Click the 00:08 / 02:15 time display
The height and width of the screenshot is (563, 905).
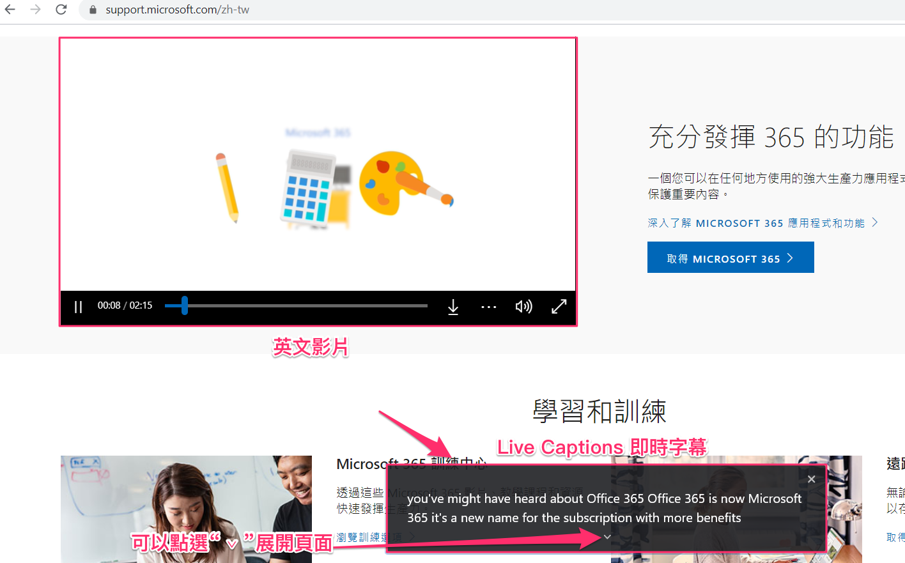pos(125,305)
